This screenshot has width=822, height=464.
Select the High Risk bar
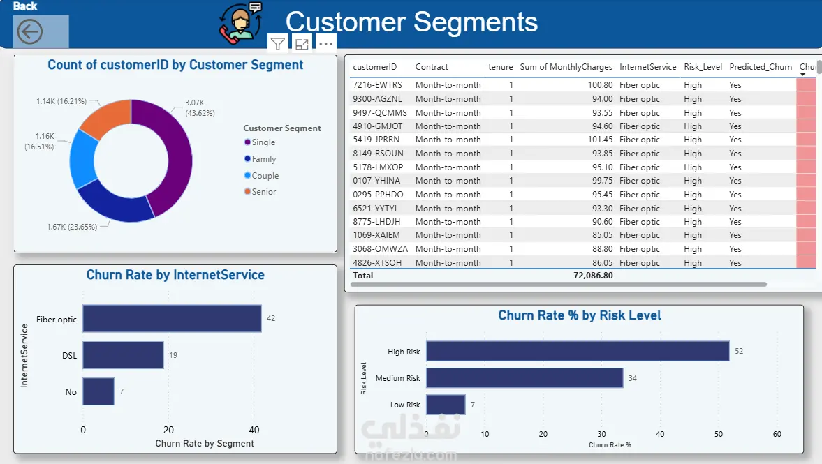(578, 351)
